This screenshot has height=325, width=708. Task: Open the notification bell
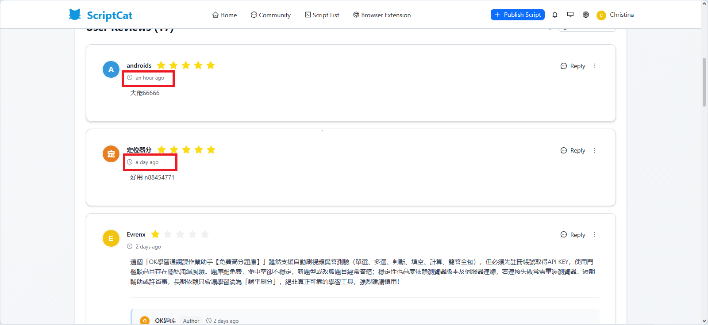tap(555, 15)
